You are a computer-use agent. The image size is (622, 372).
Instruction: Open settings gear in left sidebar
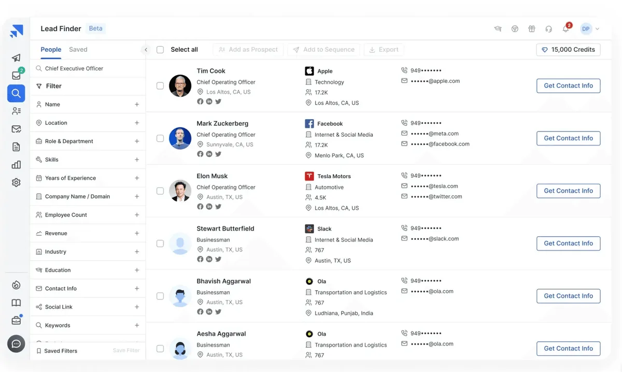16,182
